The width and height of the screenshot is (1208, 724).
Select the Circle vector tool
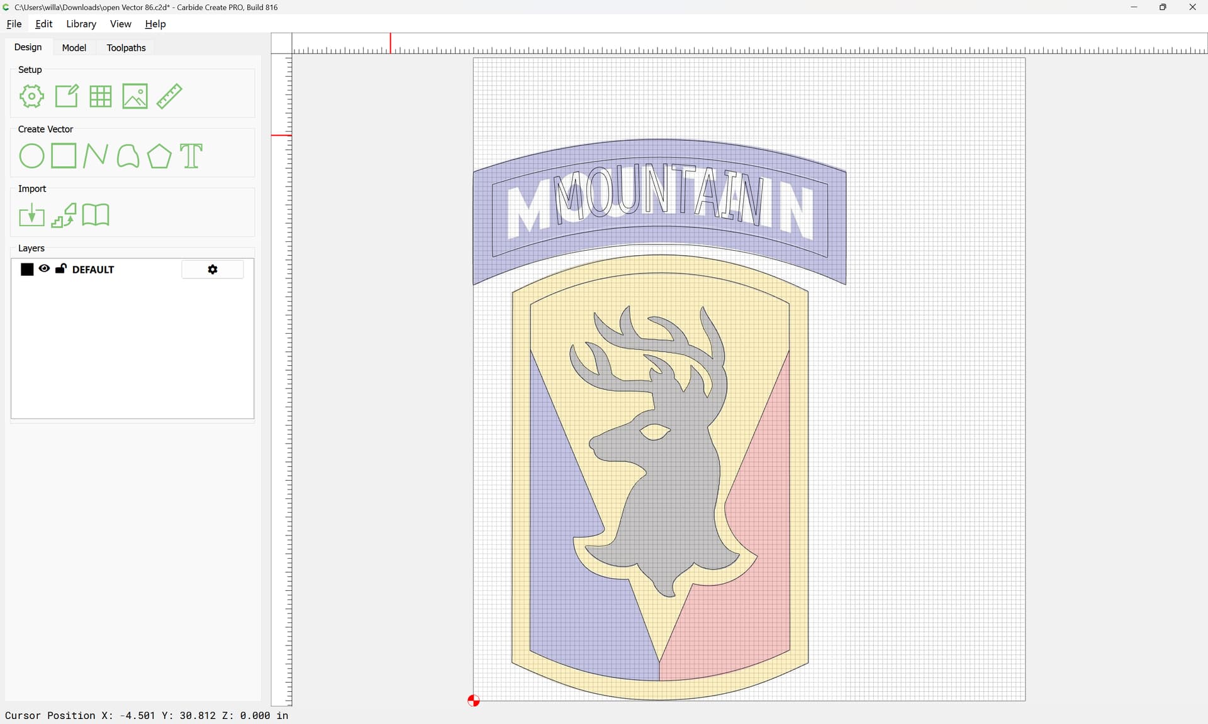[x=31, y=156]
